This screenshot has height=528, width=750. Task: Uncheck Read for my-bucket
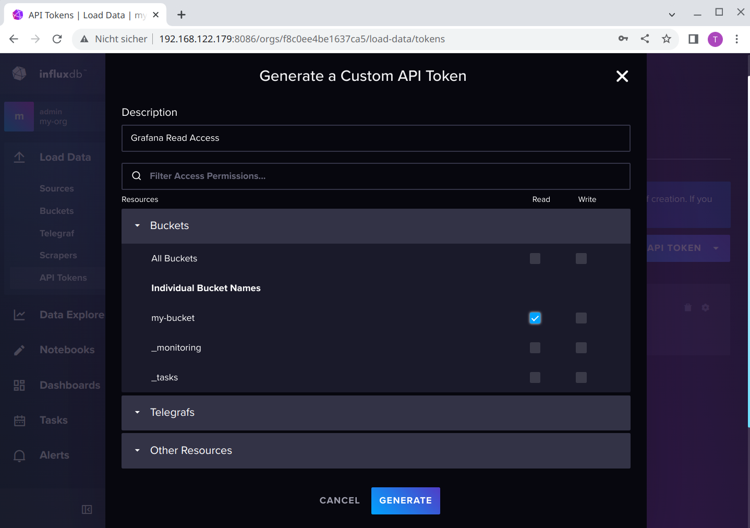(x=535, y=318)
